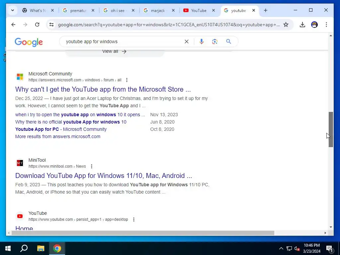Open 'Download YouTube App for Windows 11/10' result

[x=104, y=176]
